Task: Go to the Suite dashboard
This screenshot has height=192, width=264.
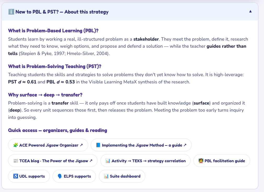Action: click(x=122, y=176)
